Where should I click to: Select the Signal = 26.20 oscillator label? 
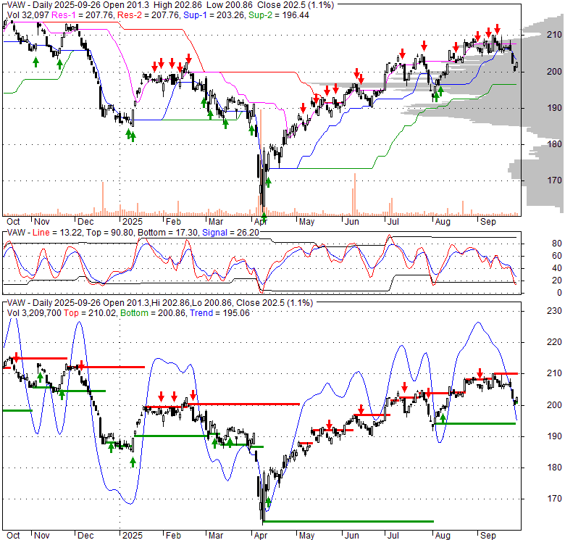230,233
